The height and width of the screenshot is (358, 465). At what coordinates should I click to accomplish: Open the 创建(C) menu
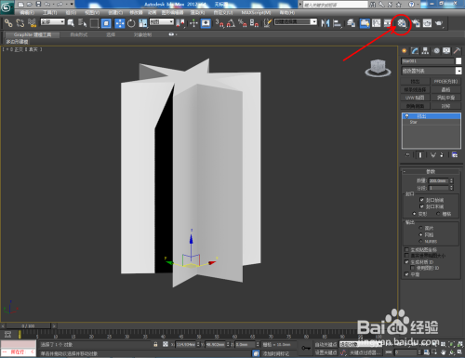point(115,12)
